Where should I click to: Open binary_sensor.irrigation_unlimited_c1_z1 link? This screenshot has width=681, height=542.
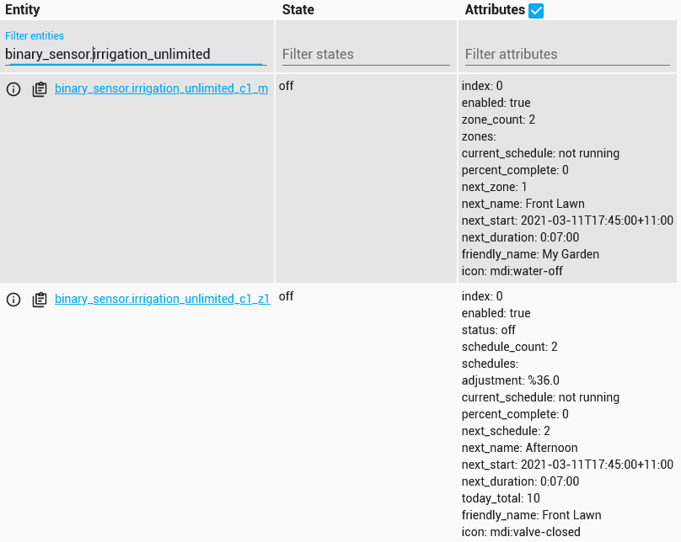coord(163,299)
